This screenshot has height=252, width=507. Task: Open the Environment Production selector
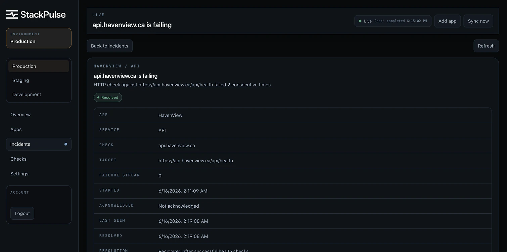click(x=39, y=38)
